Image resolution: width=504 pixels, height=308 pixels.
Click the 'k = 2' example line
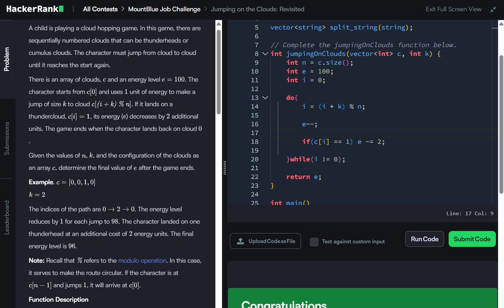click(37, 195)
